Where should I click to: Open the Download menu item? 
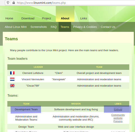(x=28, y=18)
